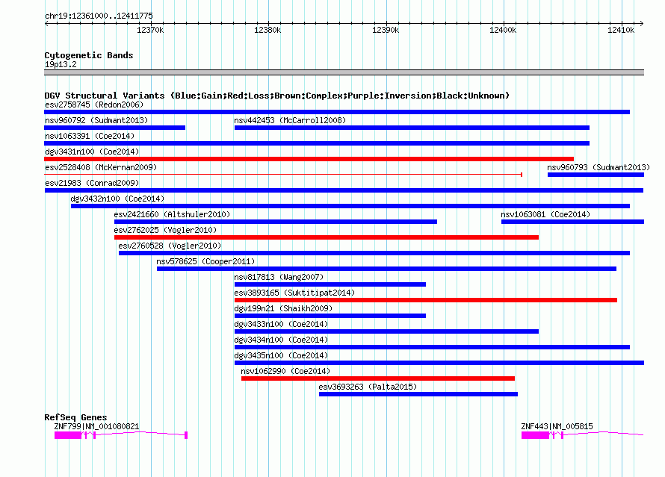665x477 pixels.
Task: Click the ZNF799 gene exon block
Action: [x=68, y=435]
